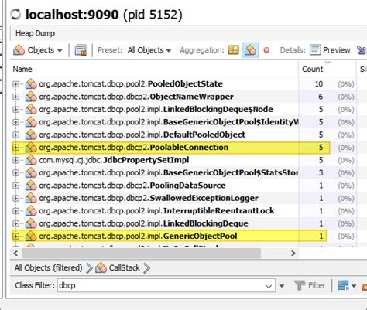Expand the GenericObjectPool row
Image resolution: width=367 pixels, height=310 pixels.
pyautogui.click(x=15, y=236)
